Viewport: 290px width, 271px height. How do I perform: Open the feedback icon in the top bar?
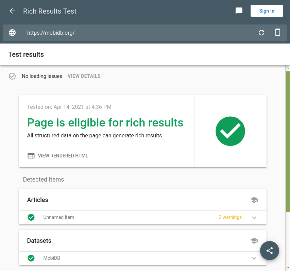pos(239,11)
